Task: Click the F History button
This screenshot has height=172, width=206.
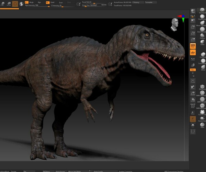Action: coord(138,2)
